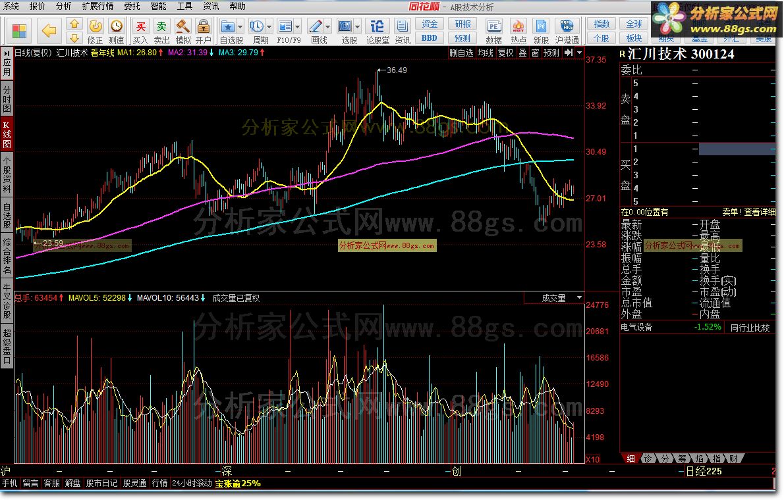Open the 个股资料 sidebar tab

click(x=7, y=174)
